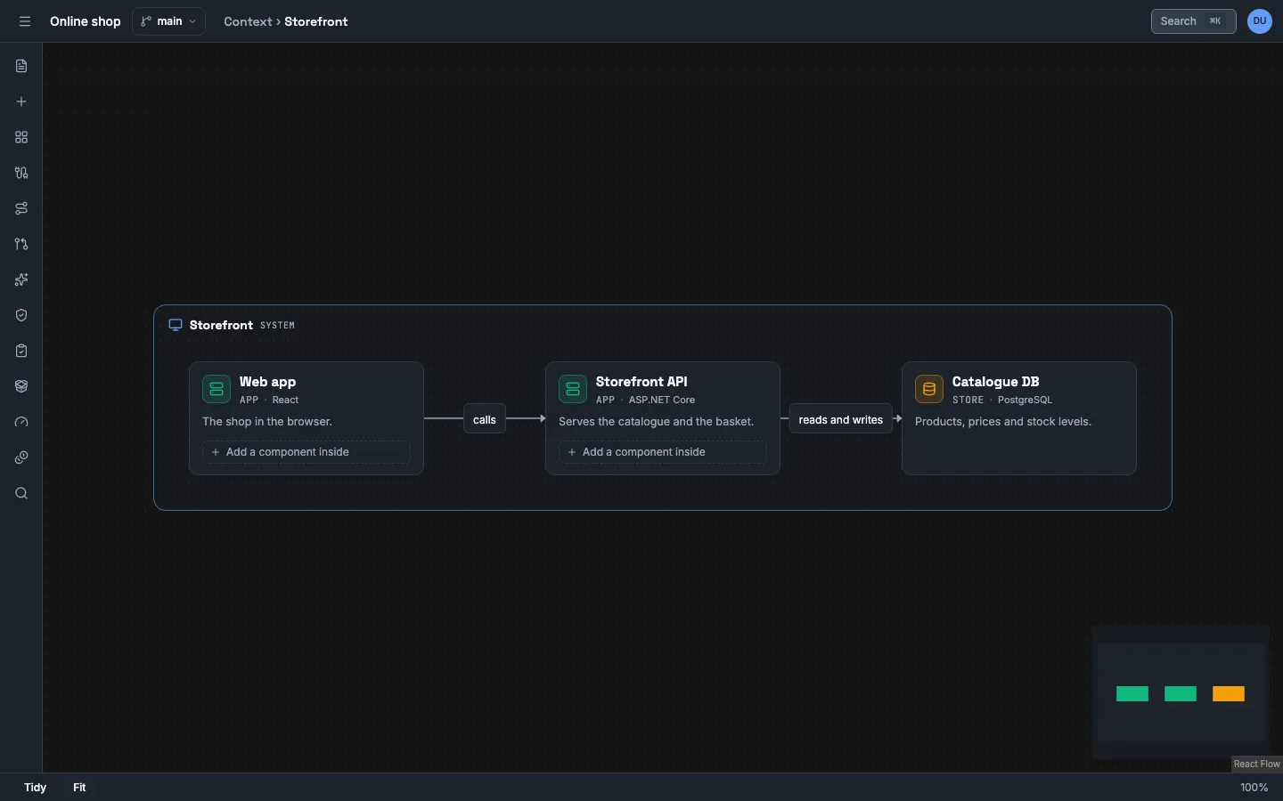This screenshot has height=801, width=1283.
Task: Open the boxes package icon in sidebar
Action: (x=21, y=386)
